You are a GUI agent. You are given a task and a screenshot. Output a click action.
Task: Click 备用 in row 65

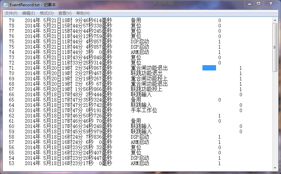click(x=136, y=100)
